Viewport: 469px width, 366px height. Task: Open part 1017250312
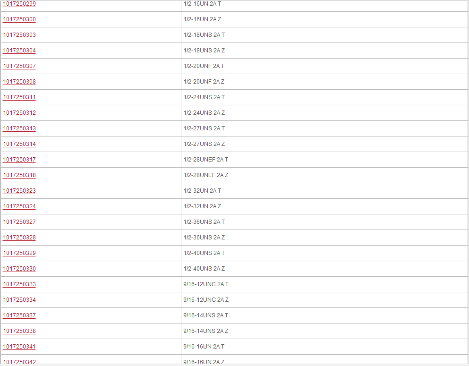click(x=19, y=113)
